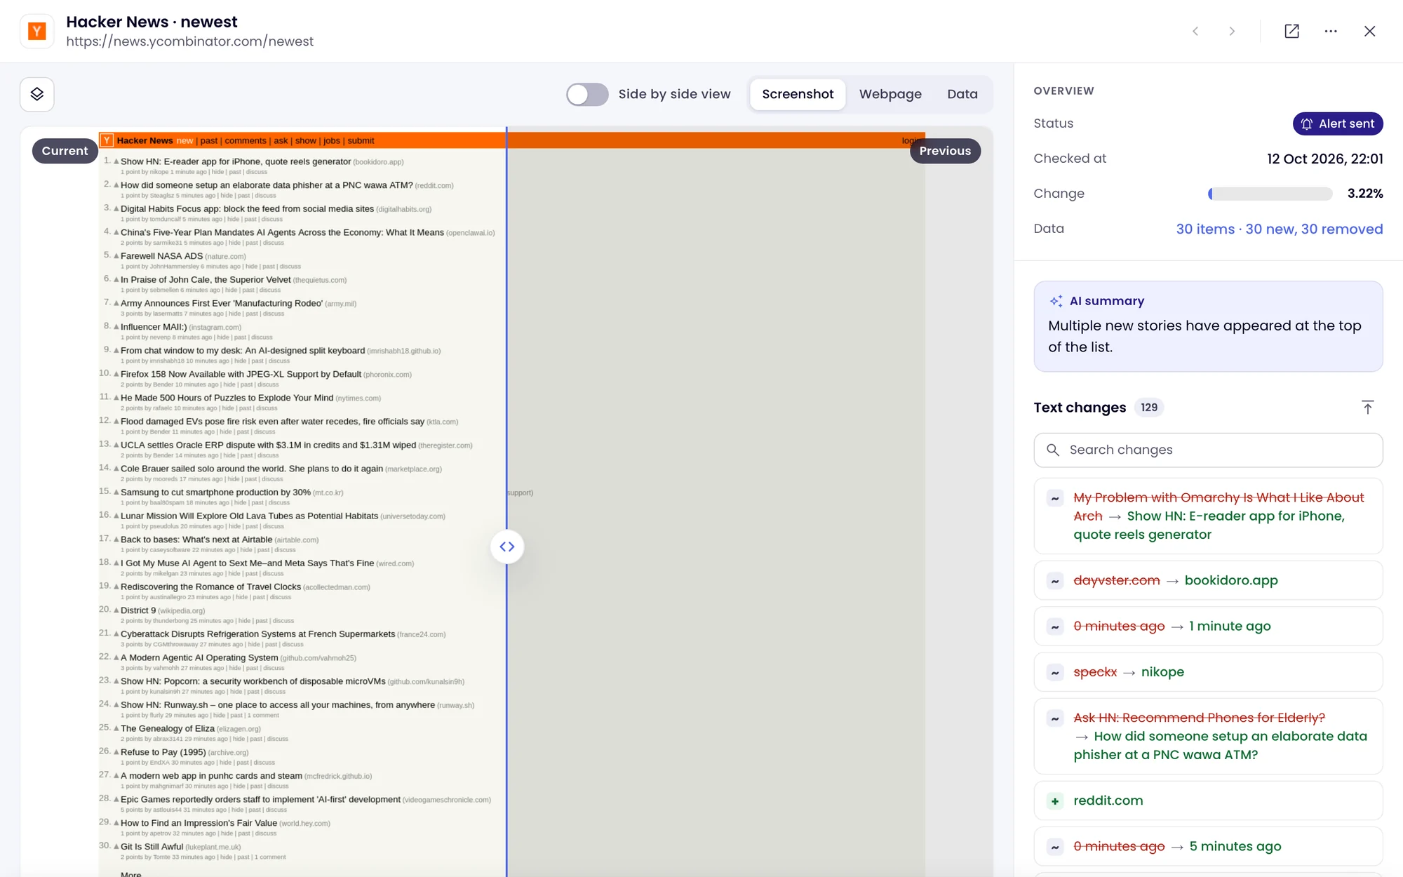This screenshot has width=1403, height=877.
Task: Switch to the Data tab
Action: click(962, 94)
